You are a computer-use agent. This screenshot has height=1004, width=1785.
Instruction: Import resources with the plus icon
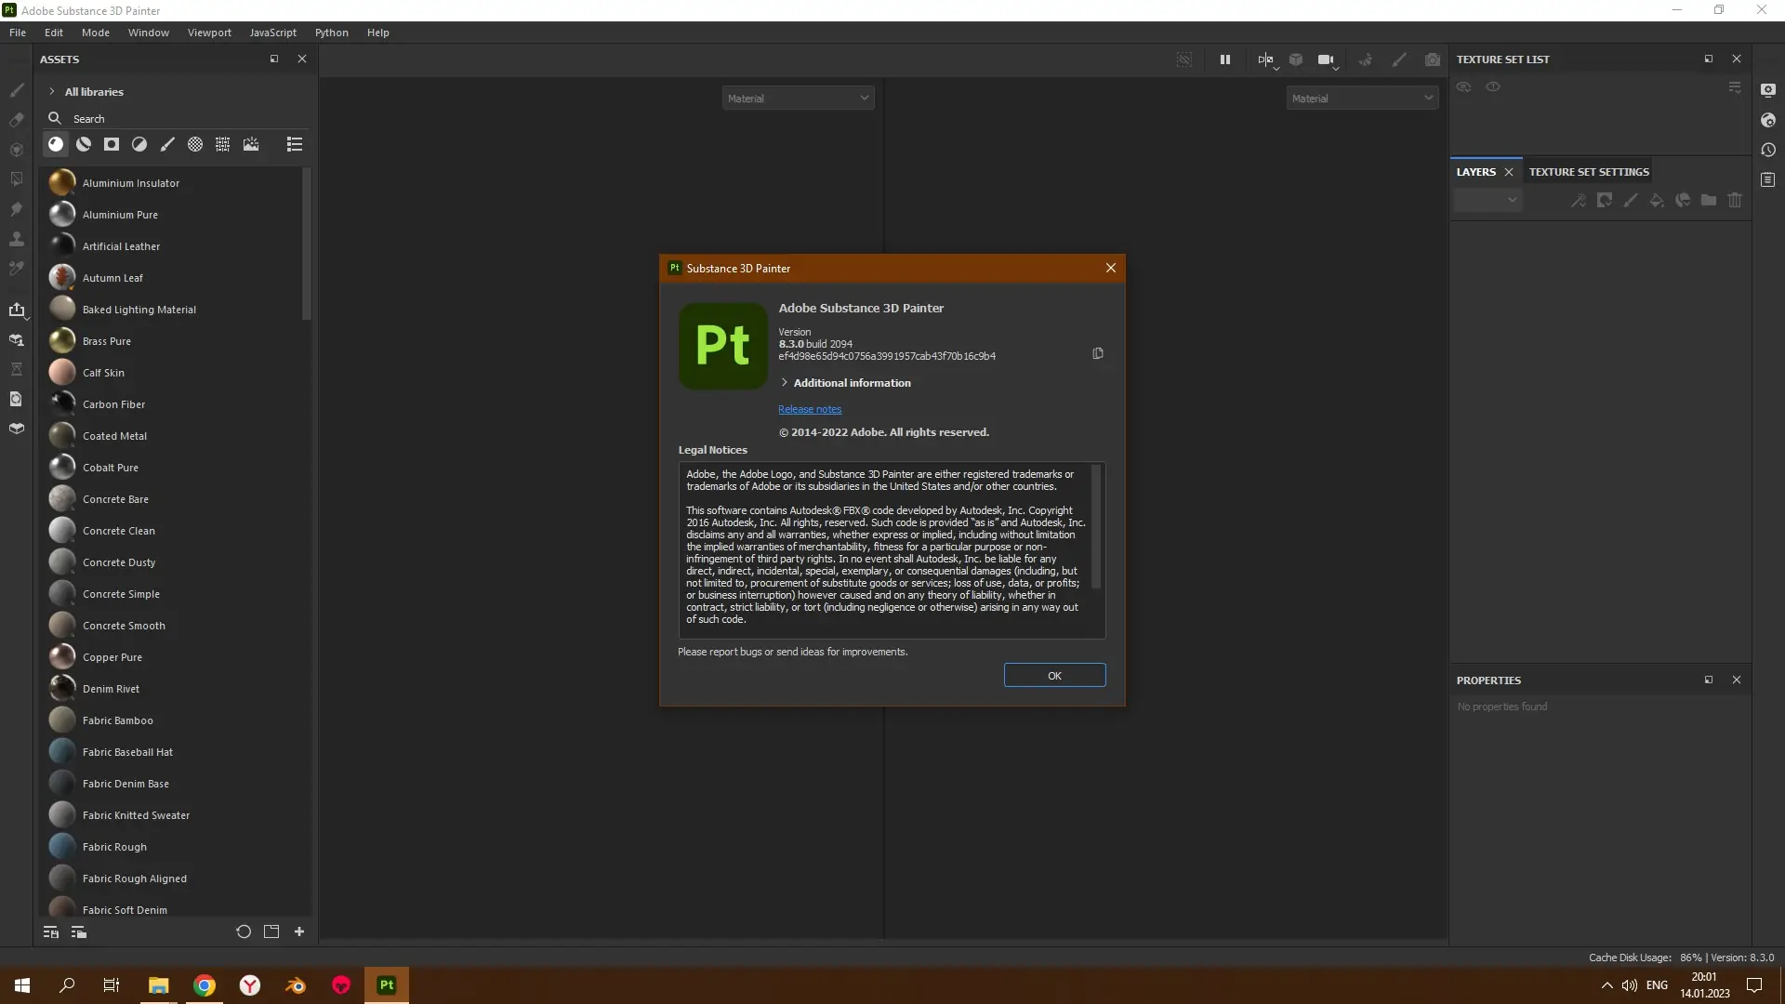(x=299, y=931)
